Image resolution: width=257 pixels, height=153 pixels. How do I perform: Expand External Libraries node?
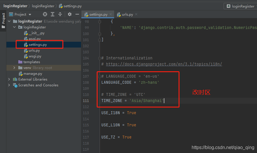click(9, 79)
